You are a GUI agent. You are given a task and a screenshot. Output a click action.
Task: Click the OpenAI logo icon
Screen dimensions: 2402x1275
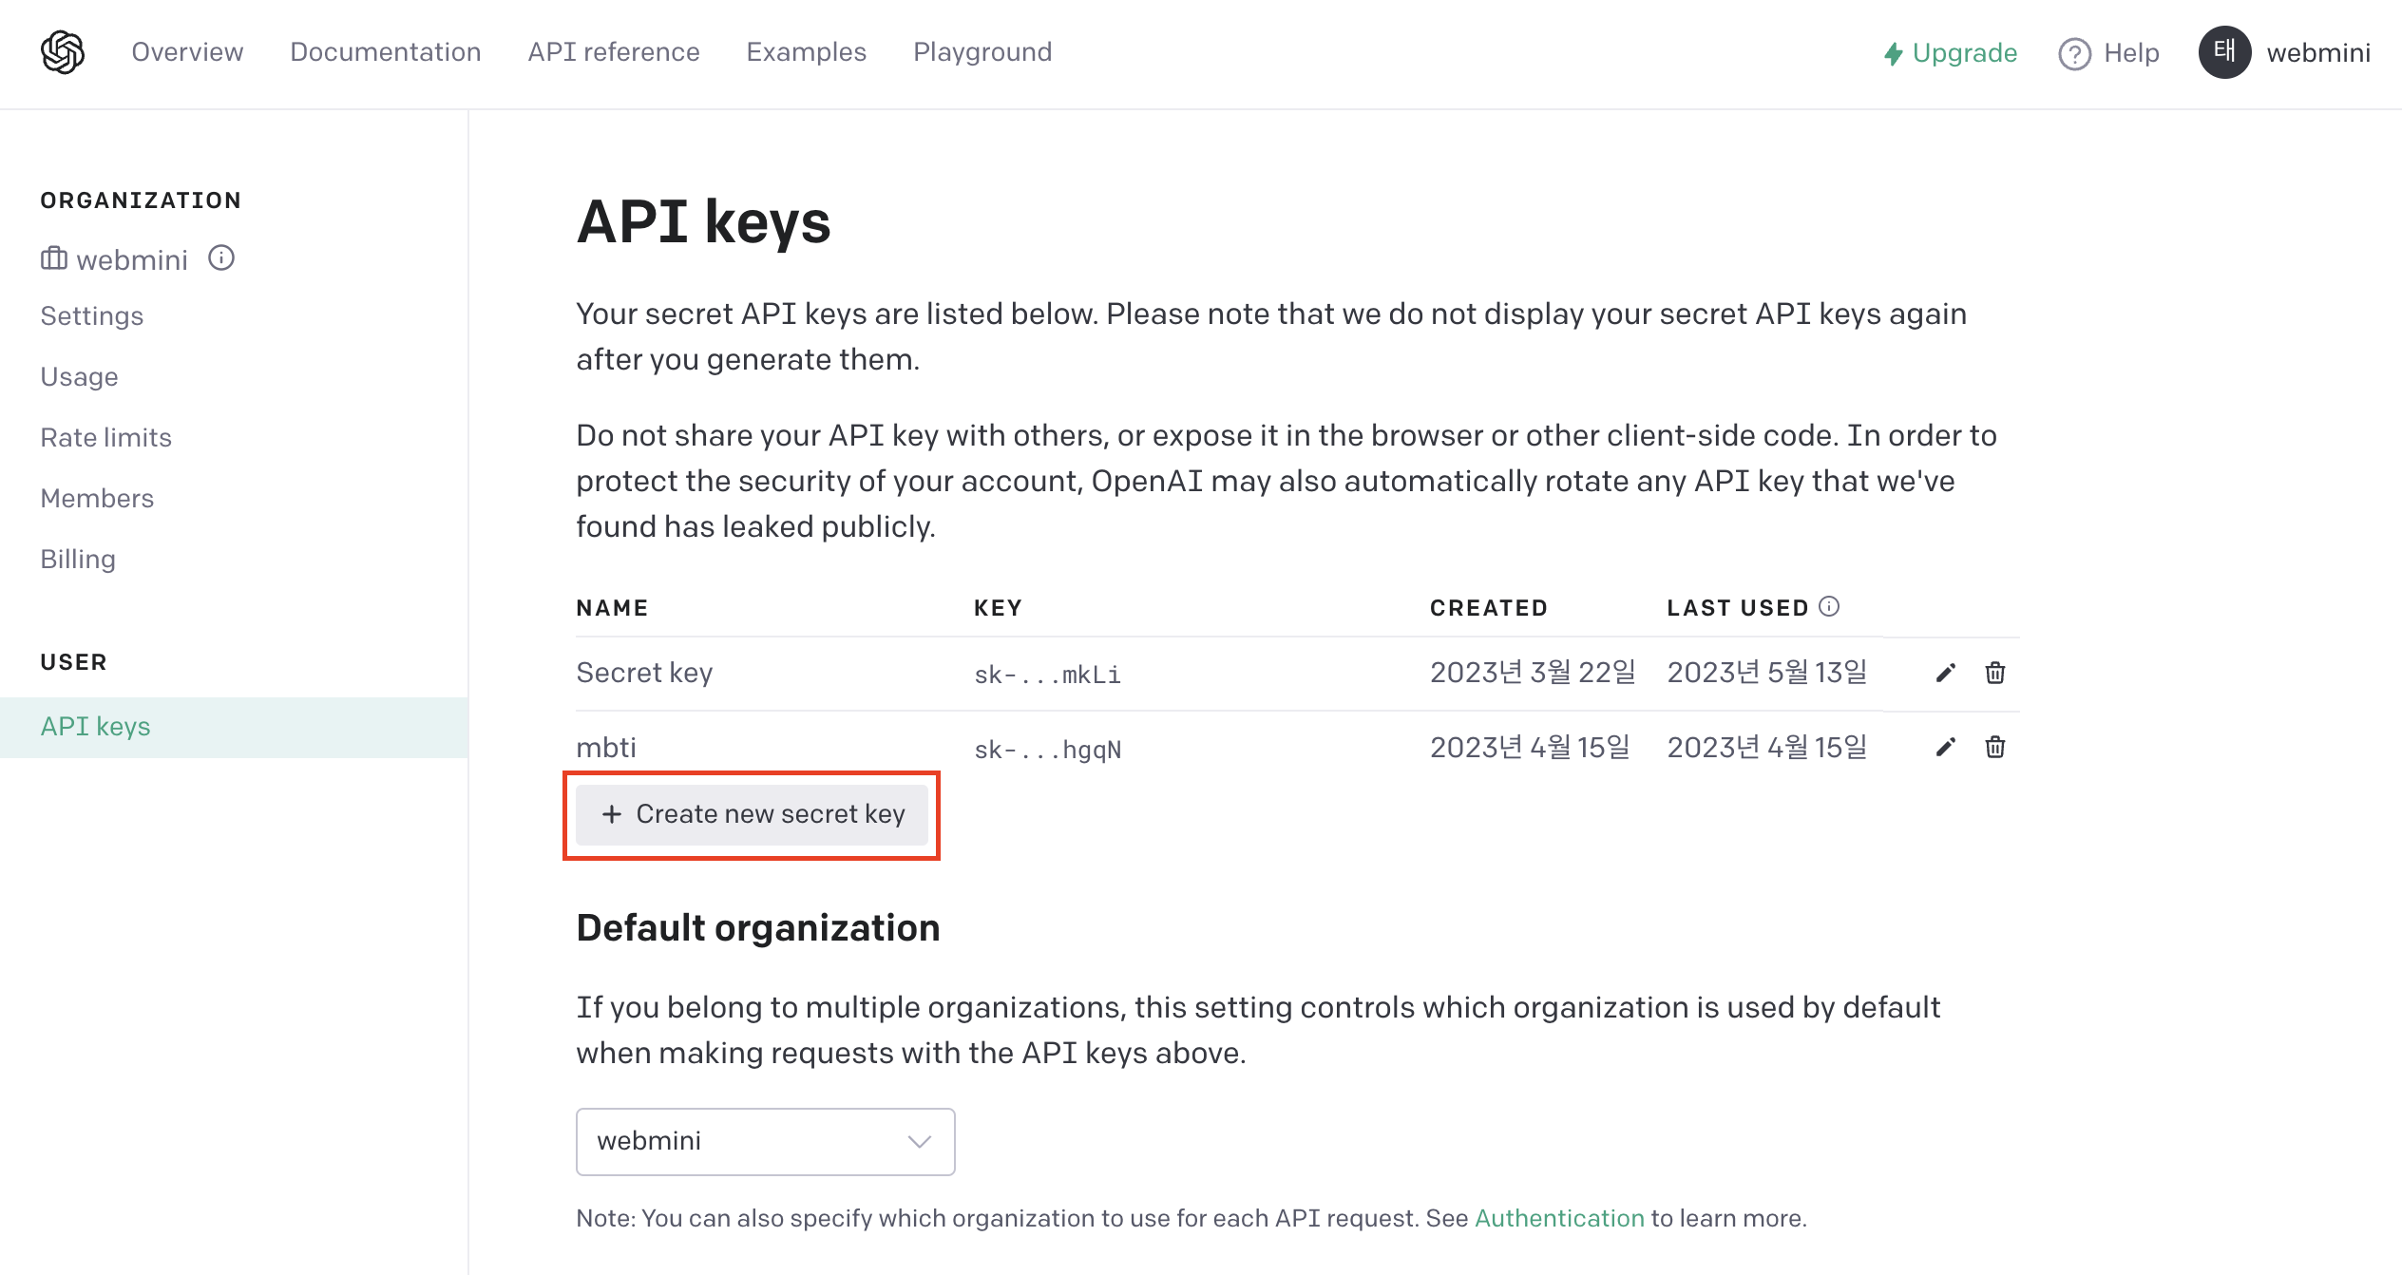pyautogui.click(x=63, y=52)
